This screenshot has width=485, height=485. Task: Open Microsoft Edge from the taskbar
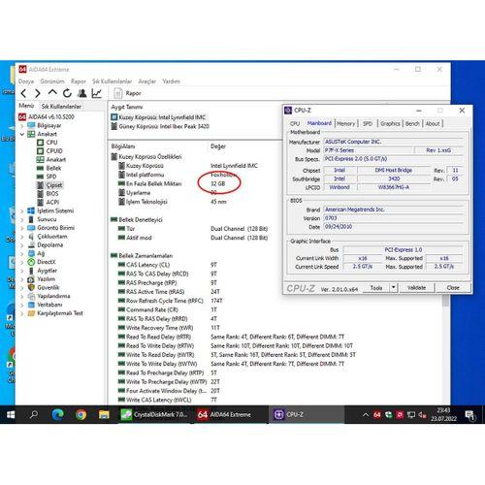click(x=57, y=414)
